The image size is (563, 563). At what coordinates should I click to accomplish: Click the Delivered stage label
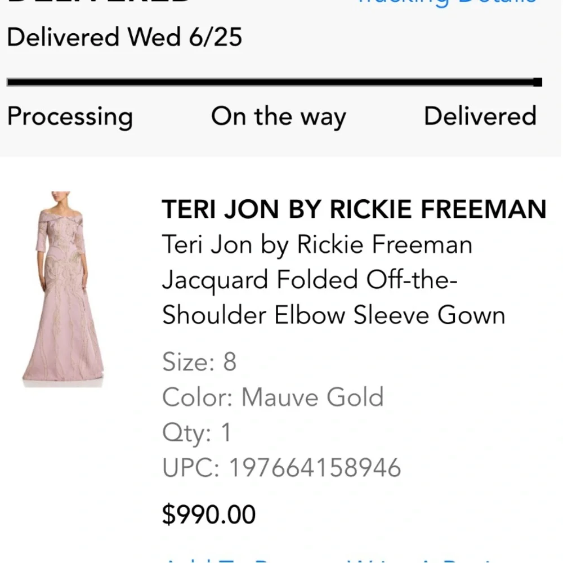(480, 117)
